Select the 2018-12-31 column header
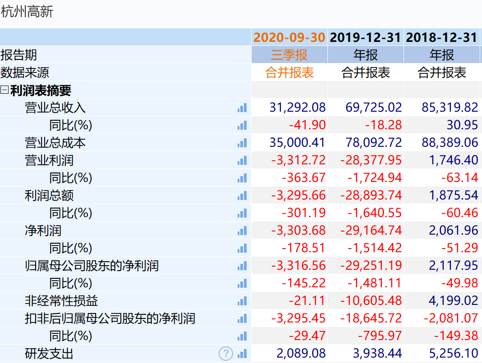The image size is (482, 363). coord(441,37)
